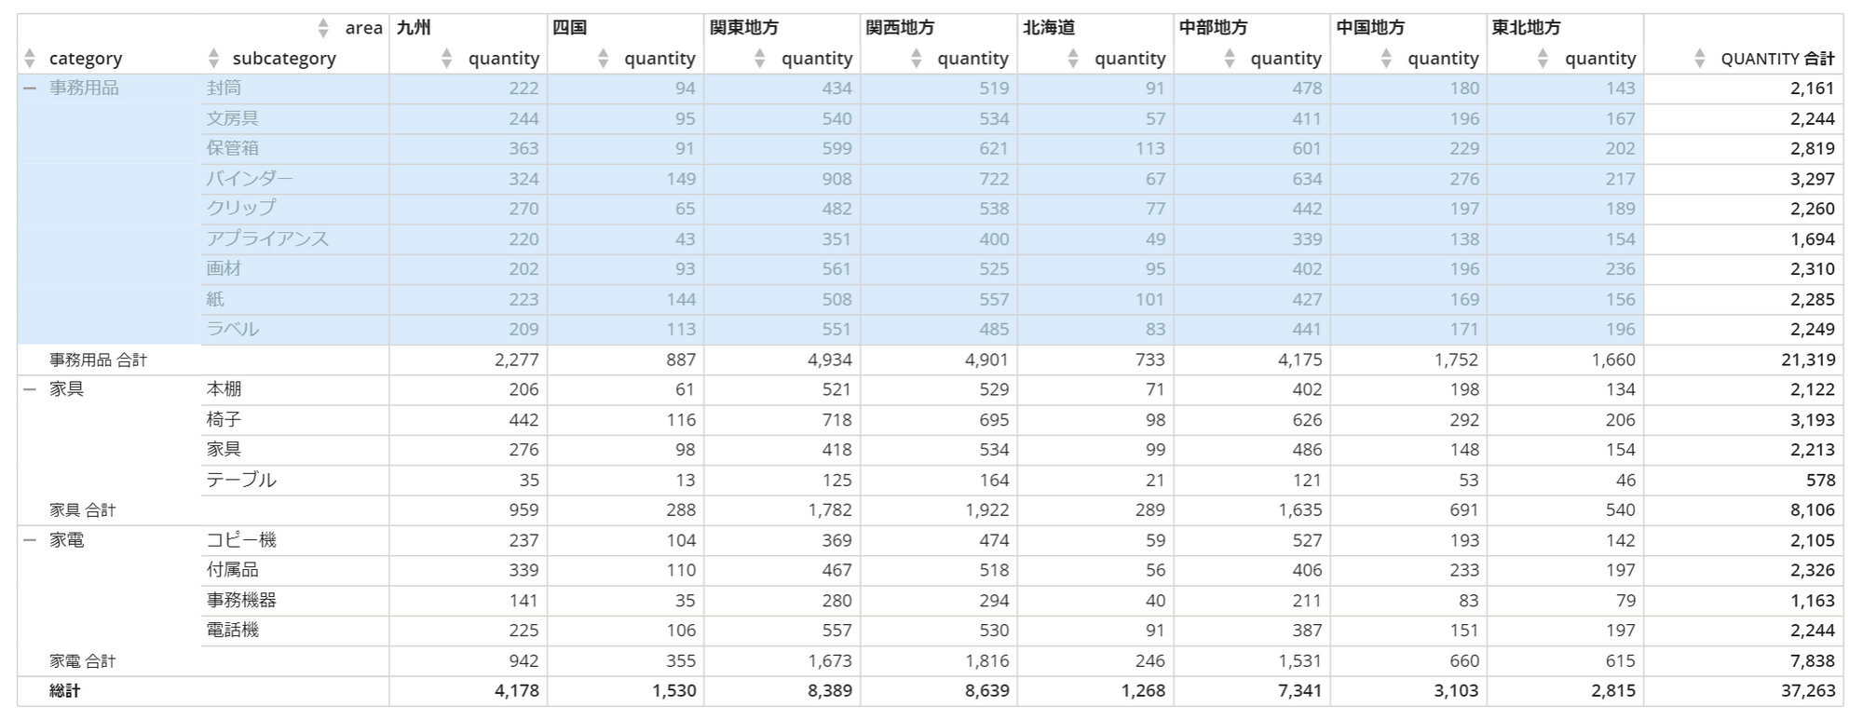
Task: Sort quantity under 四国
Action: pyautogui.click(x=603, y=59)
